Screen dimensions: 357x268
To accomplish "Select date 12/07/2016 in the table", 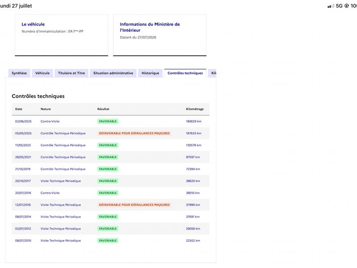I will [x=23, y=205].
